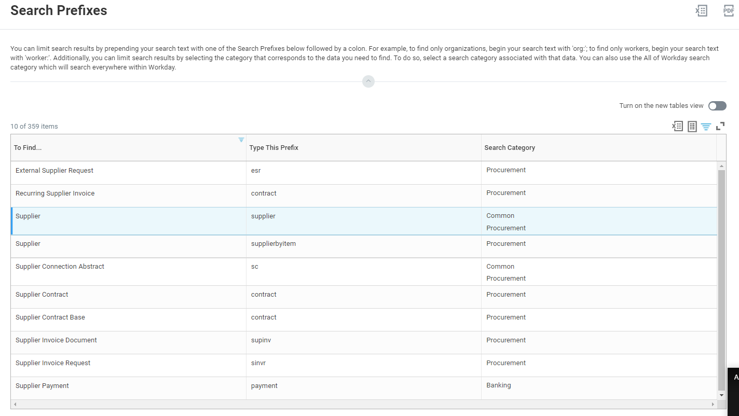Open the External Supplier Request link
739x416 pixels.
tap(54, 170)
